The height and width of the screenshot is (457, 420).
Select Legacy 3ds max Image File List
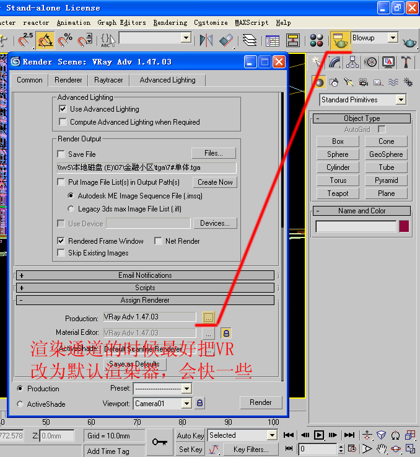71,209
